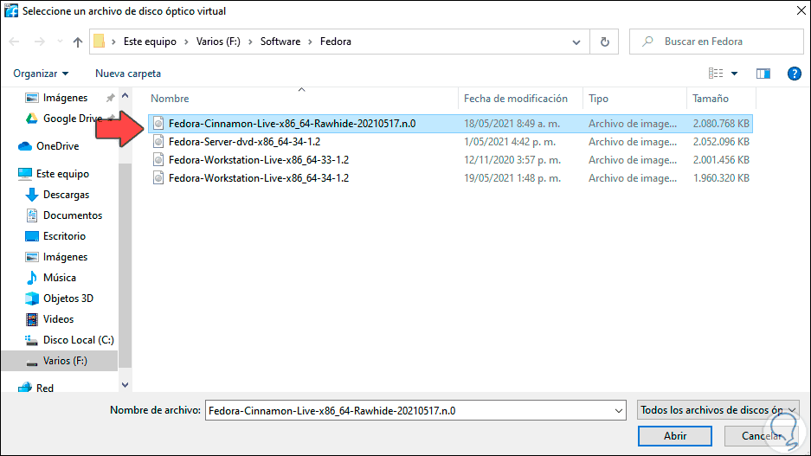Click the disc icon of Fedora-Workstation-34 file
The image size is (811, 456).
[158, 178]
